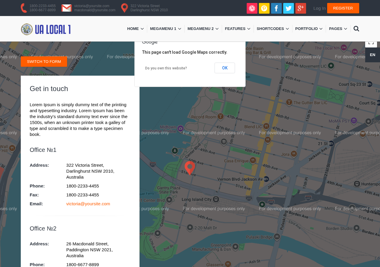Click the REGISTER button
Screen dimensions: 380x267
(x=343, y=8)
